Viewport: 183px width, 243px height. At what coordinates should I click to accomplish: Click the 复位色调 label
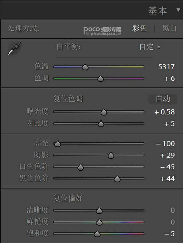68,99
